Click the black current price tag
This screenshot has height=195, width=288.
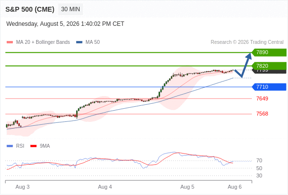269,71
